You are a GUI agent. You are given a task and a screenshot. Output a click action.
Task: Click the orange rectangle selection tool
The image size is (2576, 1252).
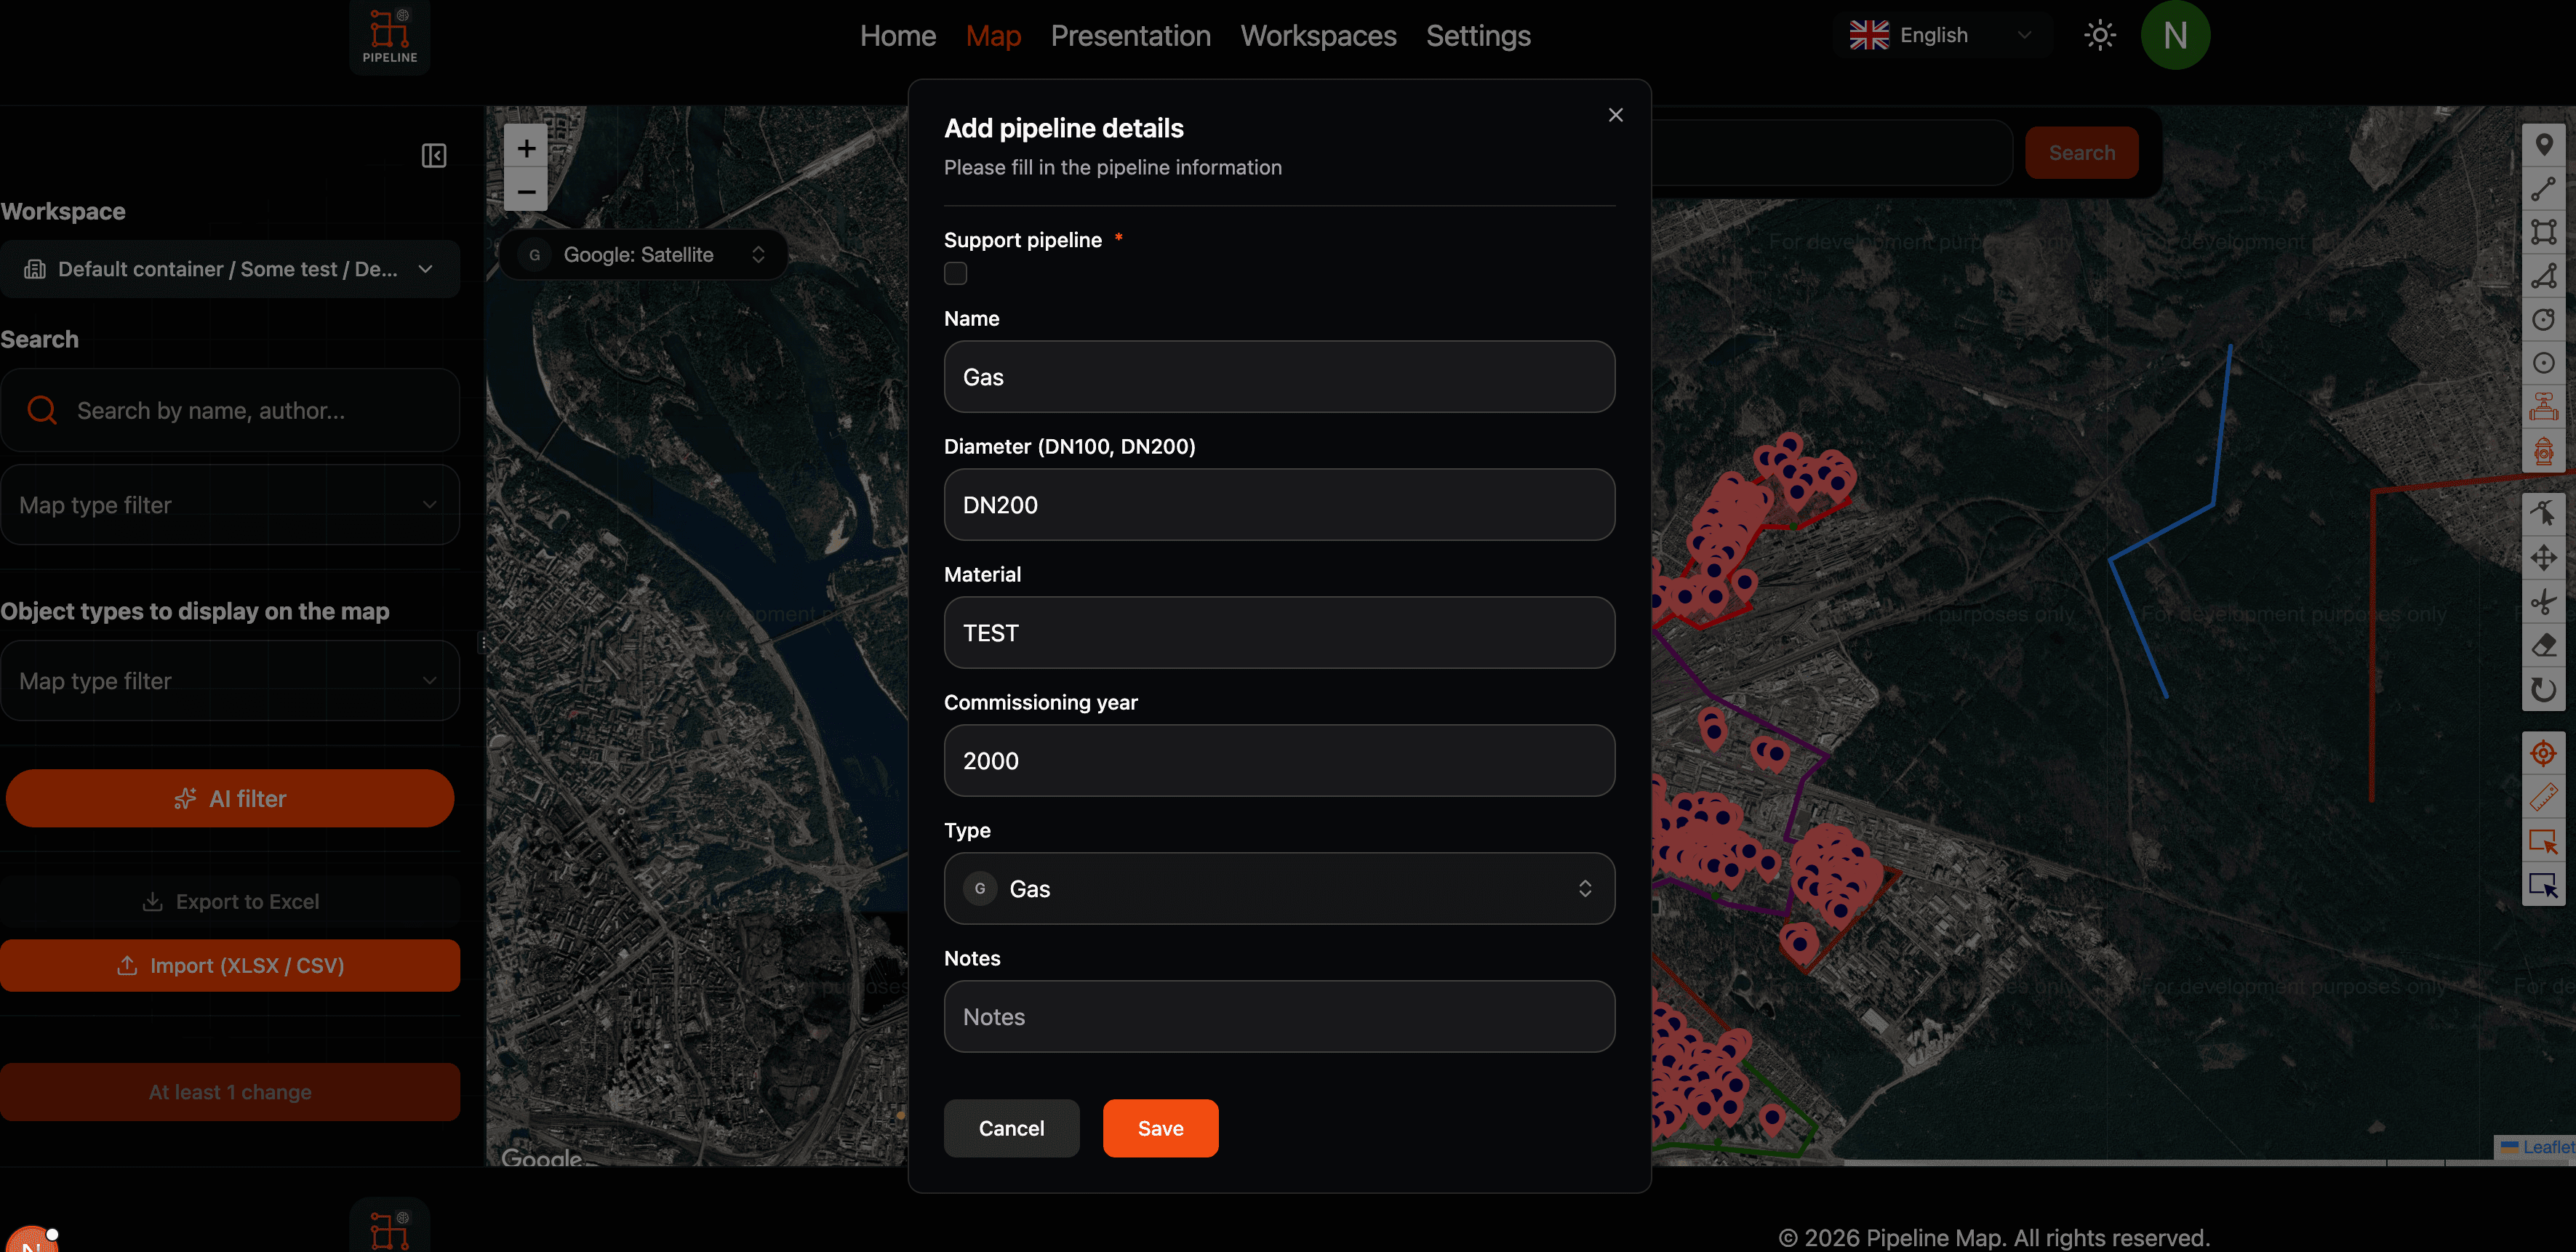click(2543, 841)
